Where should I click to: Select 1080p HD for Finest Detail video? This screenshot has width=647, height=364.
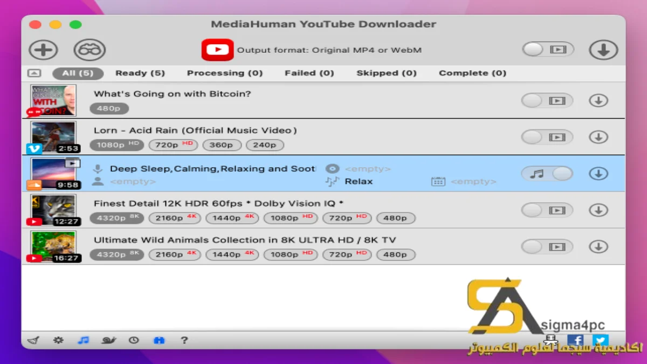coord(291,218)
